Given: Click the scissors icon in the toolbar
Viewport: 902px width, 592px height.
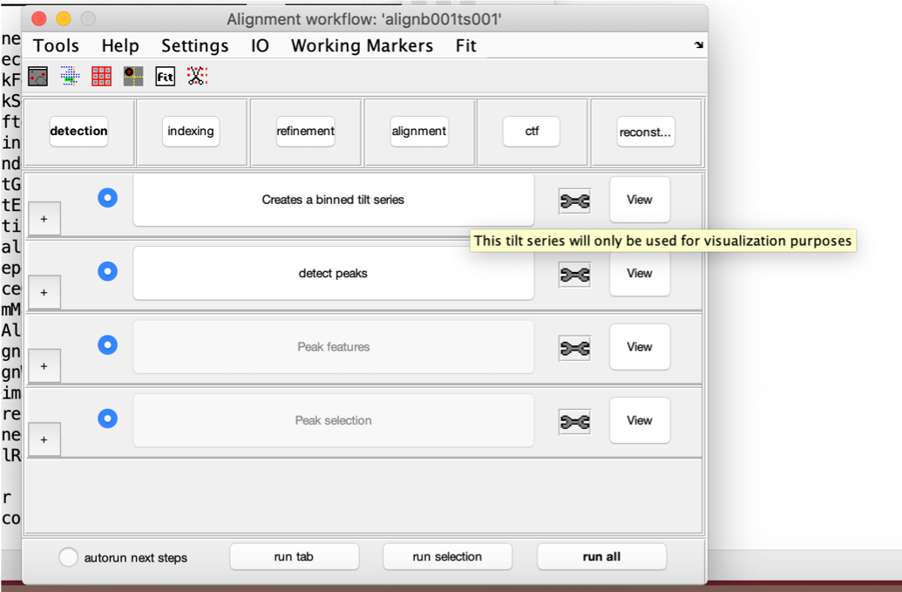Looking at the screenshot, I should [x=197, y=77].
